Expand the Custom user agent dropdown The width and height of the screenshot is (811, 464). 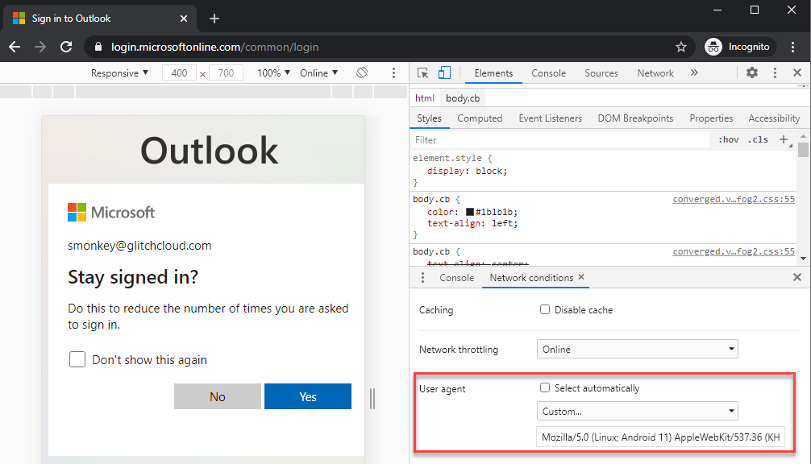click(x=638, y=411)
